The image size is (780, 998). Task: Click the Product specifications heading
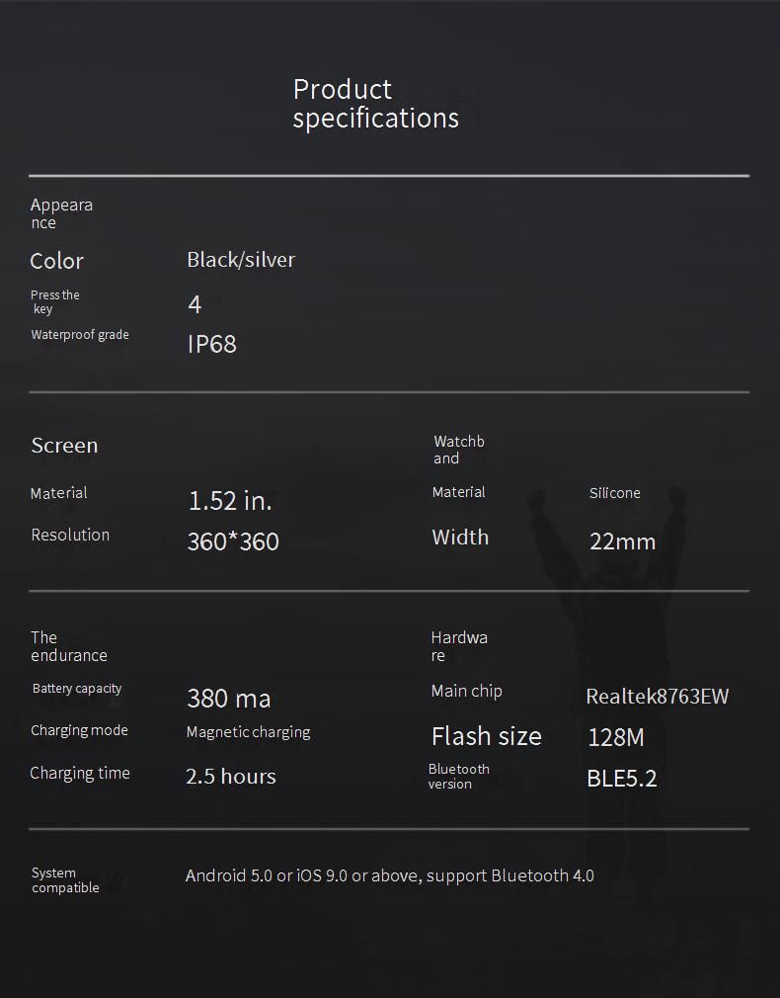tap(375, 104)
